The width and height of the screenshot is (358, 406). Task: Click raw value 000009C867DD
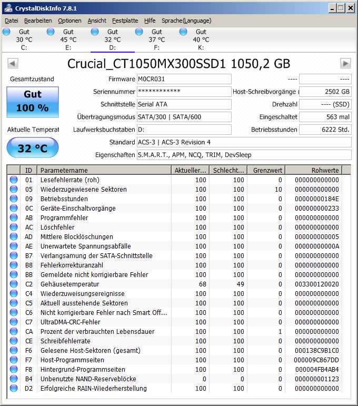(316, 360)
